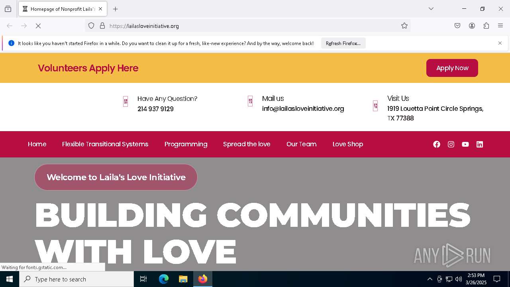The width and height of the screenshot is (510, 287).
Task: Open network status tray icon
Action: pyautogui.click(x=449, y=279)
